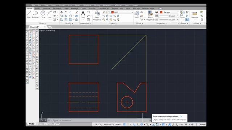Click the large Text annotation tool
This screenshot has width=232, height=130.
[83, 15]
